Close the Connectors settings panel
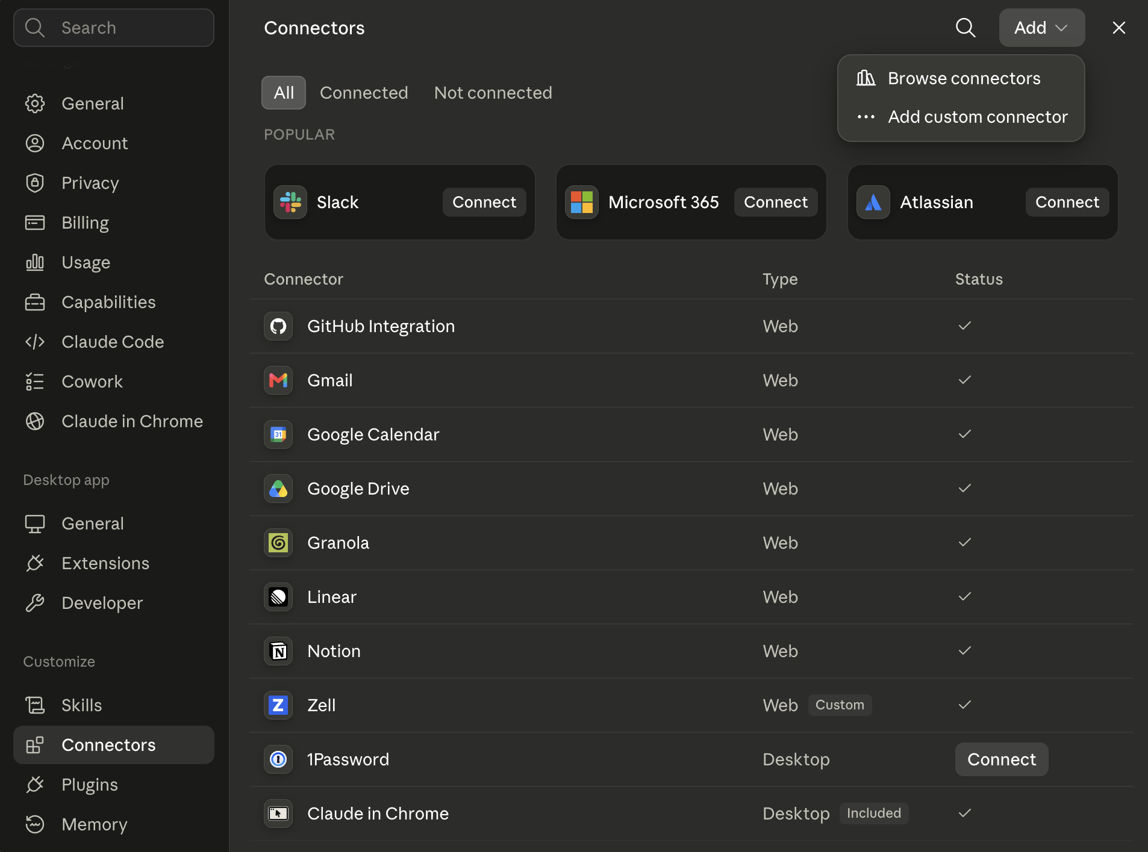This screenshot has height=852, width=1148. click(1118, 28)
